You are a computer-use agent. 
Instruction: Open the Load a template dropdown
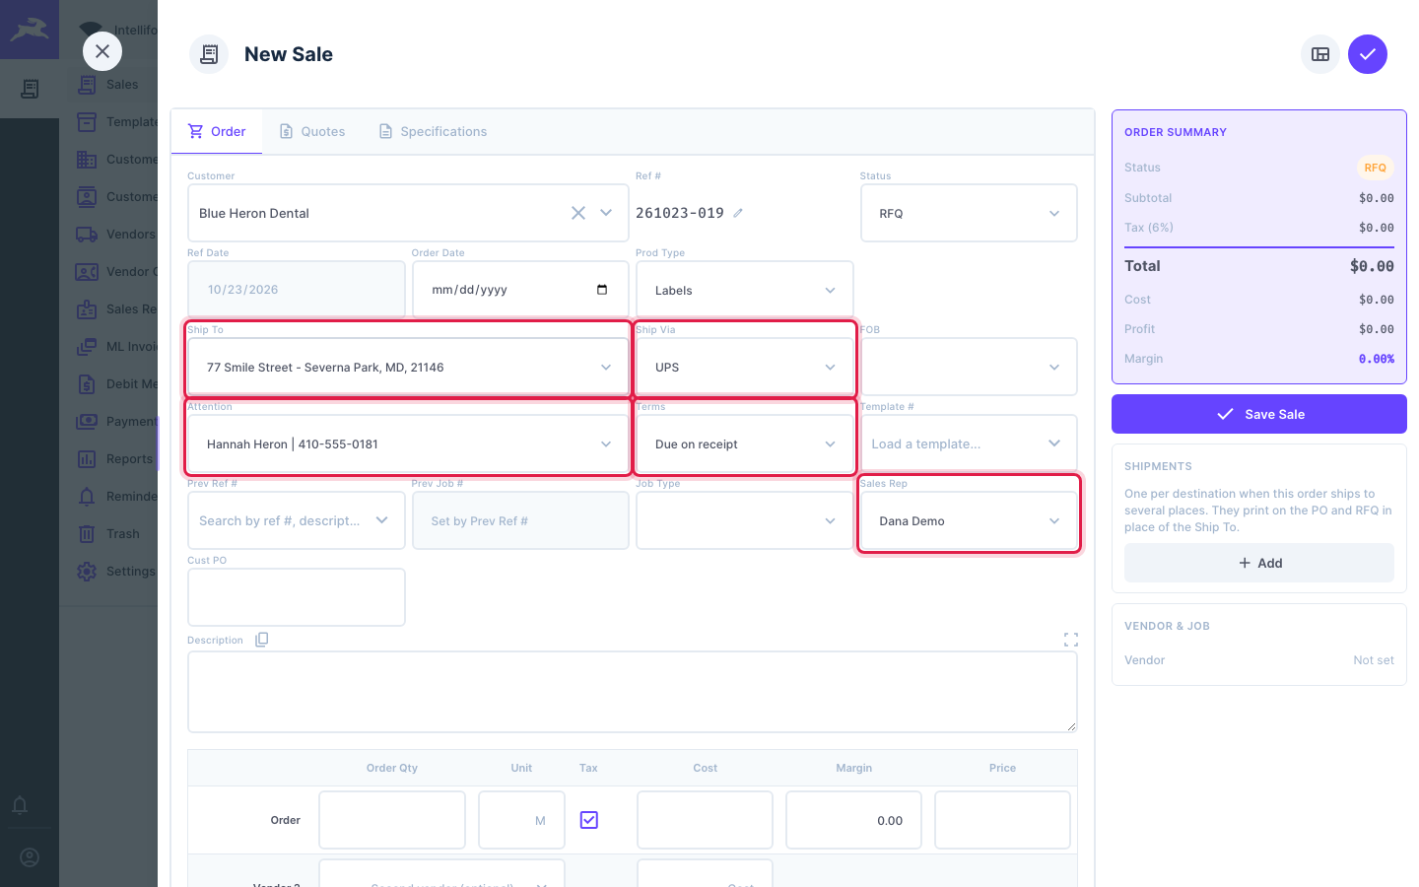click(x=969, y=443)
